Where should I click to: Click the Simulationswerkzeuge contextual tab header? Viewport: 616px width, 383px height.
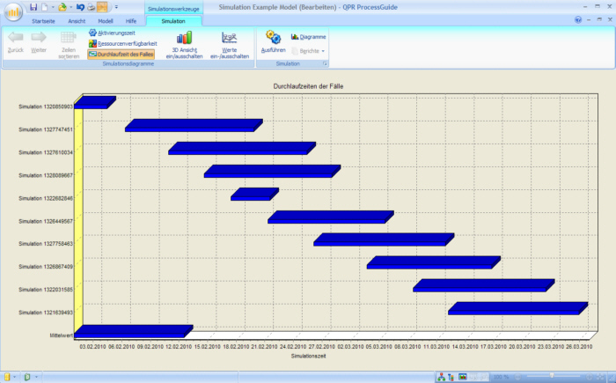pos(173,9)
